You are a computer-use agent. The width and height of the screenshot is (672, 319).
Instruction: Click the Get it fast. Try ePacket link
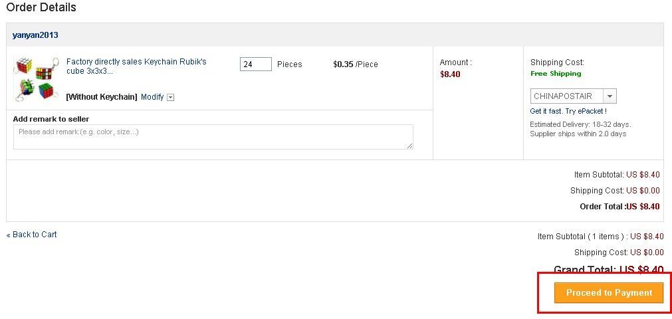coord(568,112)
